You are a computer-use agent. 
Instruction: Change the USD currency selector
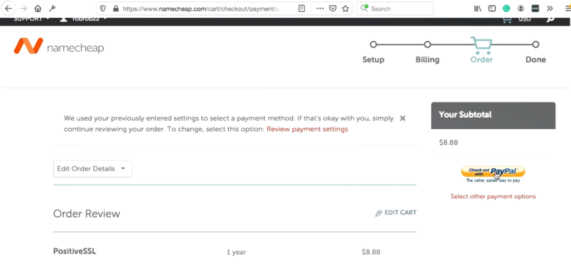coord(525,19)
